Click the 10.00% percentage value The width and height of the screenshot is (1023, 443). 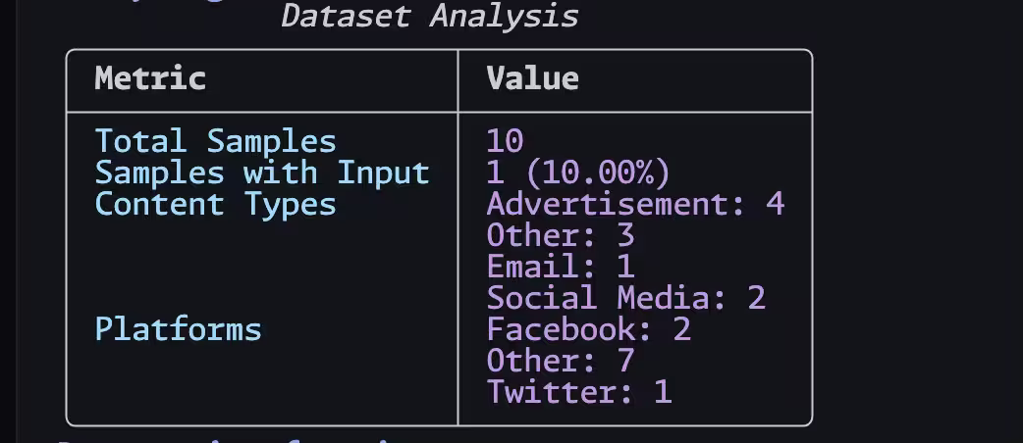click(598, 172)
